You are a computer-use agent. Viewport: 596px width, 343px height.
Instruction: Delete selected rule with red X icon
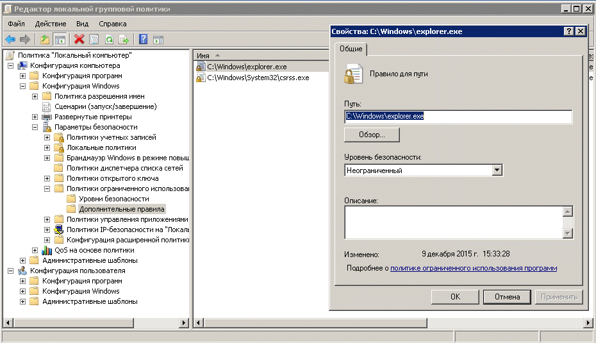coord(79,39)
